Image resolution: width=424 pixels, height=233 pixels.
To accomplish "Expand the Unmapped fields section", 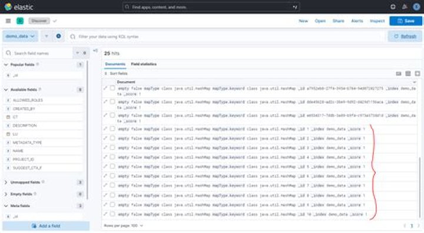I will 6,182.
